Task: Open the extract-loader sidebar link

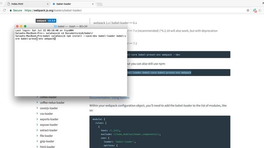Action: coord(49,130)
